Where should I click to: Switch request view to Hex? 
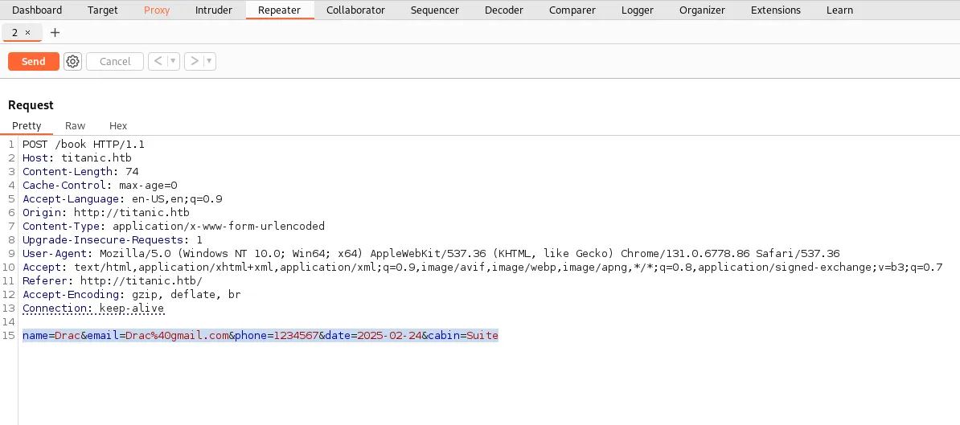point(118,125)
